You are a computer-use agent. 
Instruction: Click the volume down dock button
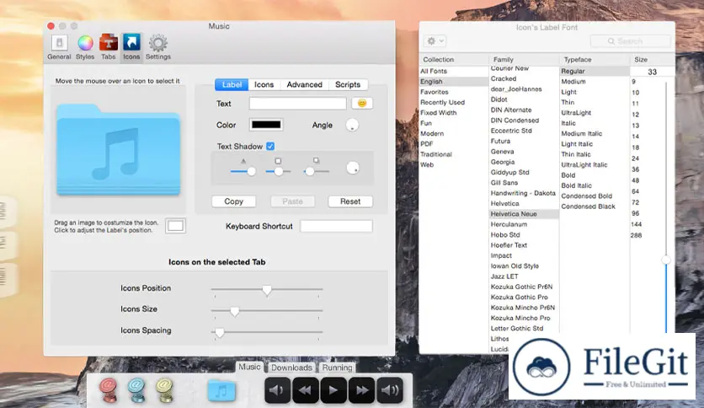point(277,390)
